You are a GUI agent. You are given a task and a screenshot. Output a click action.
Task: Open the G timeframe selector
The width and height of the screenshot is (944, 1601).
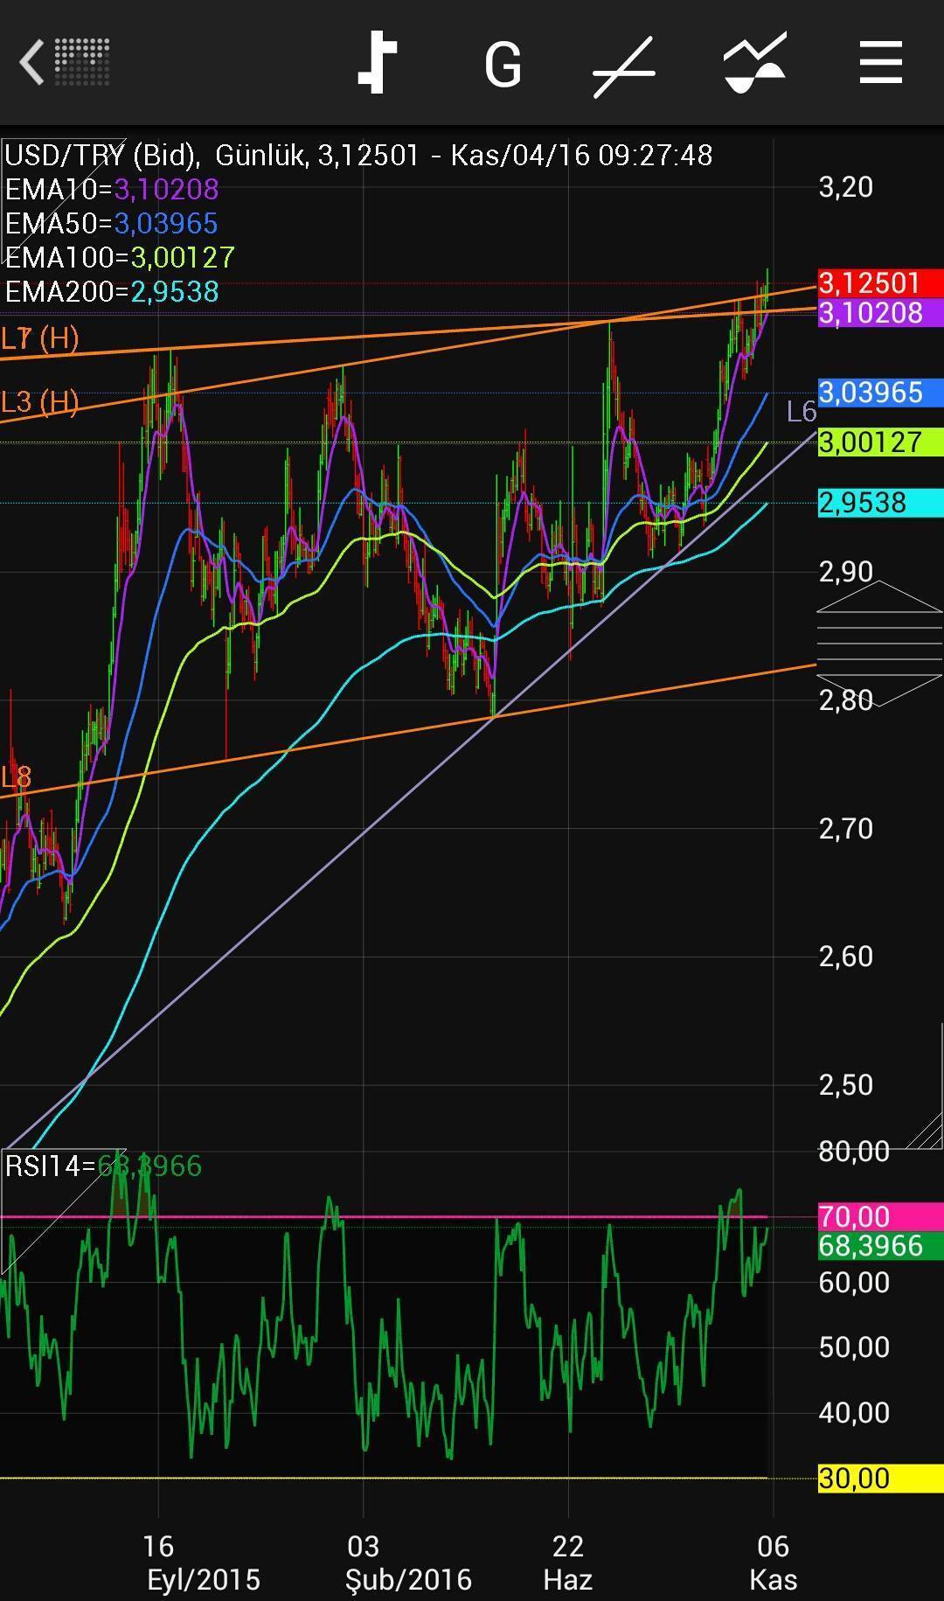point(503,66)
